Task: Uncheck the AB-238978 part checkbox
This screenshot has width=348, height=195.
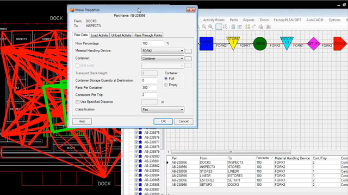Action: coord(136,147)
